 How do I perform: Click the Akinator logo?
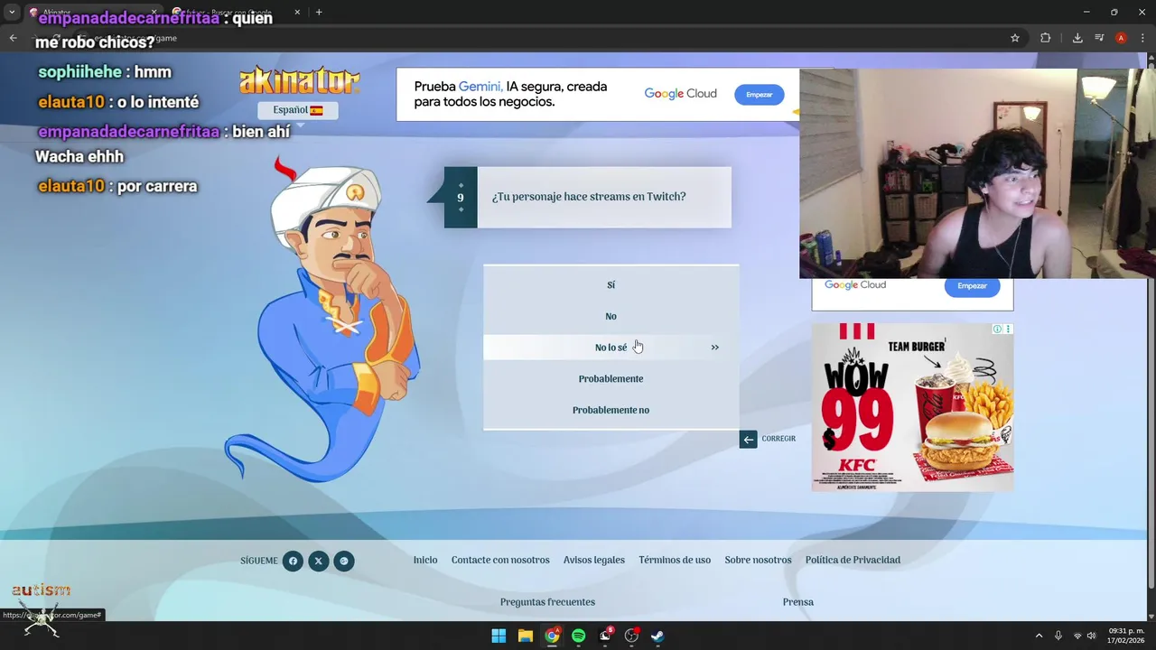[x=299, y=81]
